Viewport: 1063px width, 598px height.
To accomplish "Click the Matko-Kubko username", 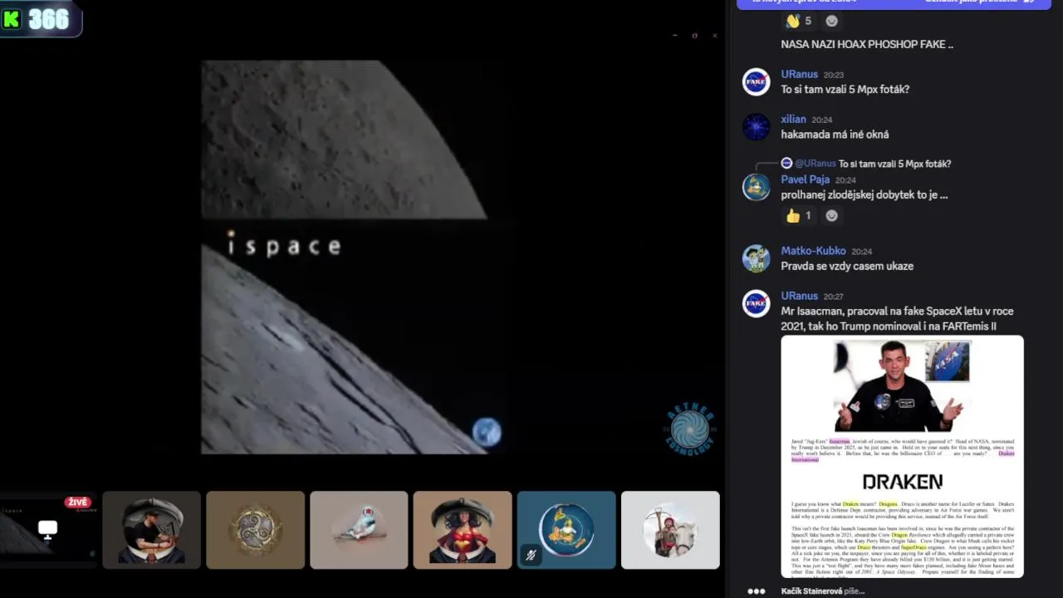I will point(813,251).
